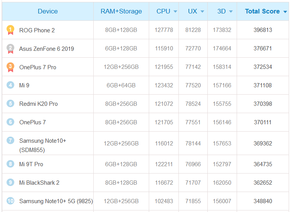This screenshot has height=212, width=291.
Task: Open the OnePlus 7 device entry
Action: point(32,122)
